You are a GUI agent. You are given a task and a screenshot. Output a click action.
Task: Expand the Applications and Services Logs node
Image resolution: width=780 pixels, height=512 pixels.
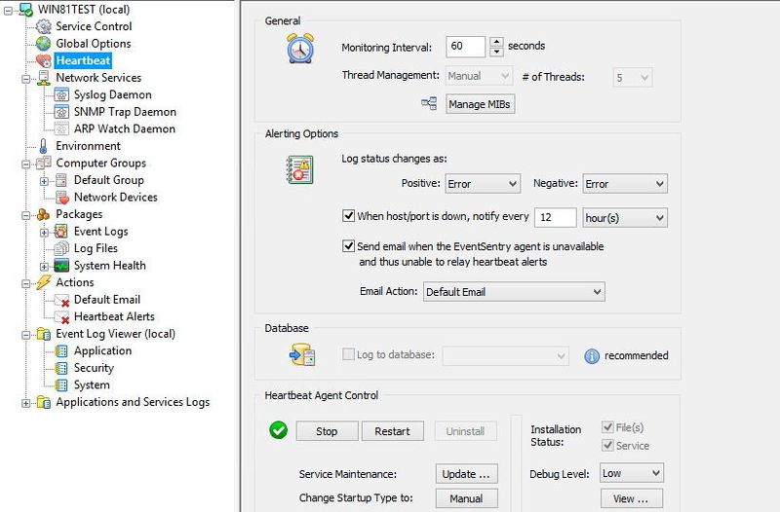(26, 403)
